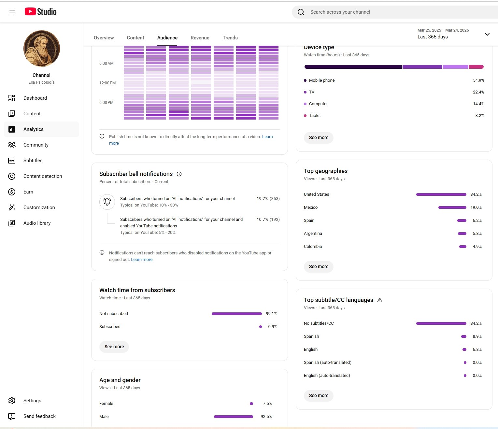
Task: Open Learn more link about notifications
Action: click(x=142, y=260)
